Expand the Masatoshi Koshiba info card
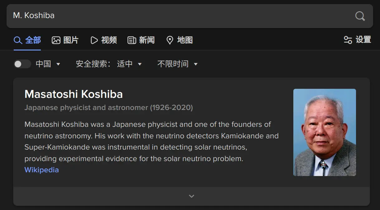Viewport: 380px width, 210px height. 191,196
